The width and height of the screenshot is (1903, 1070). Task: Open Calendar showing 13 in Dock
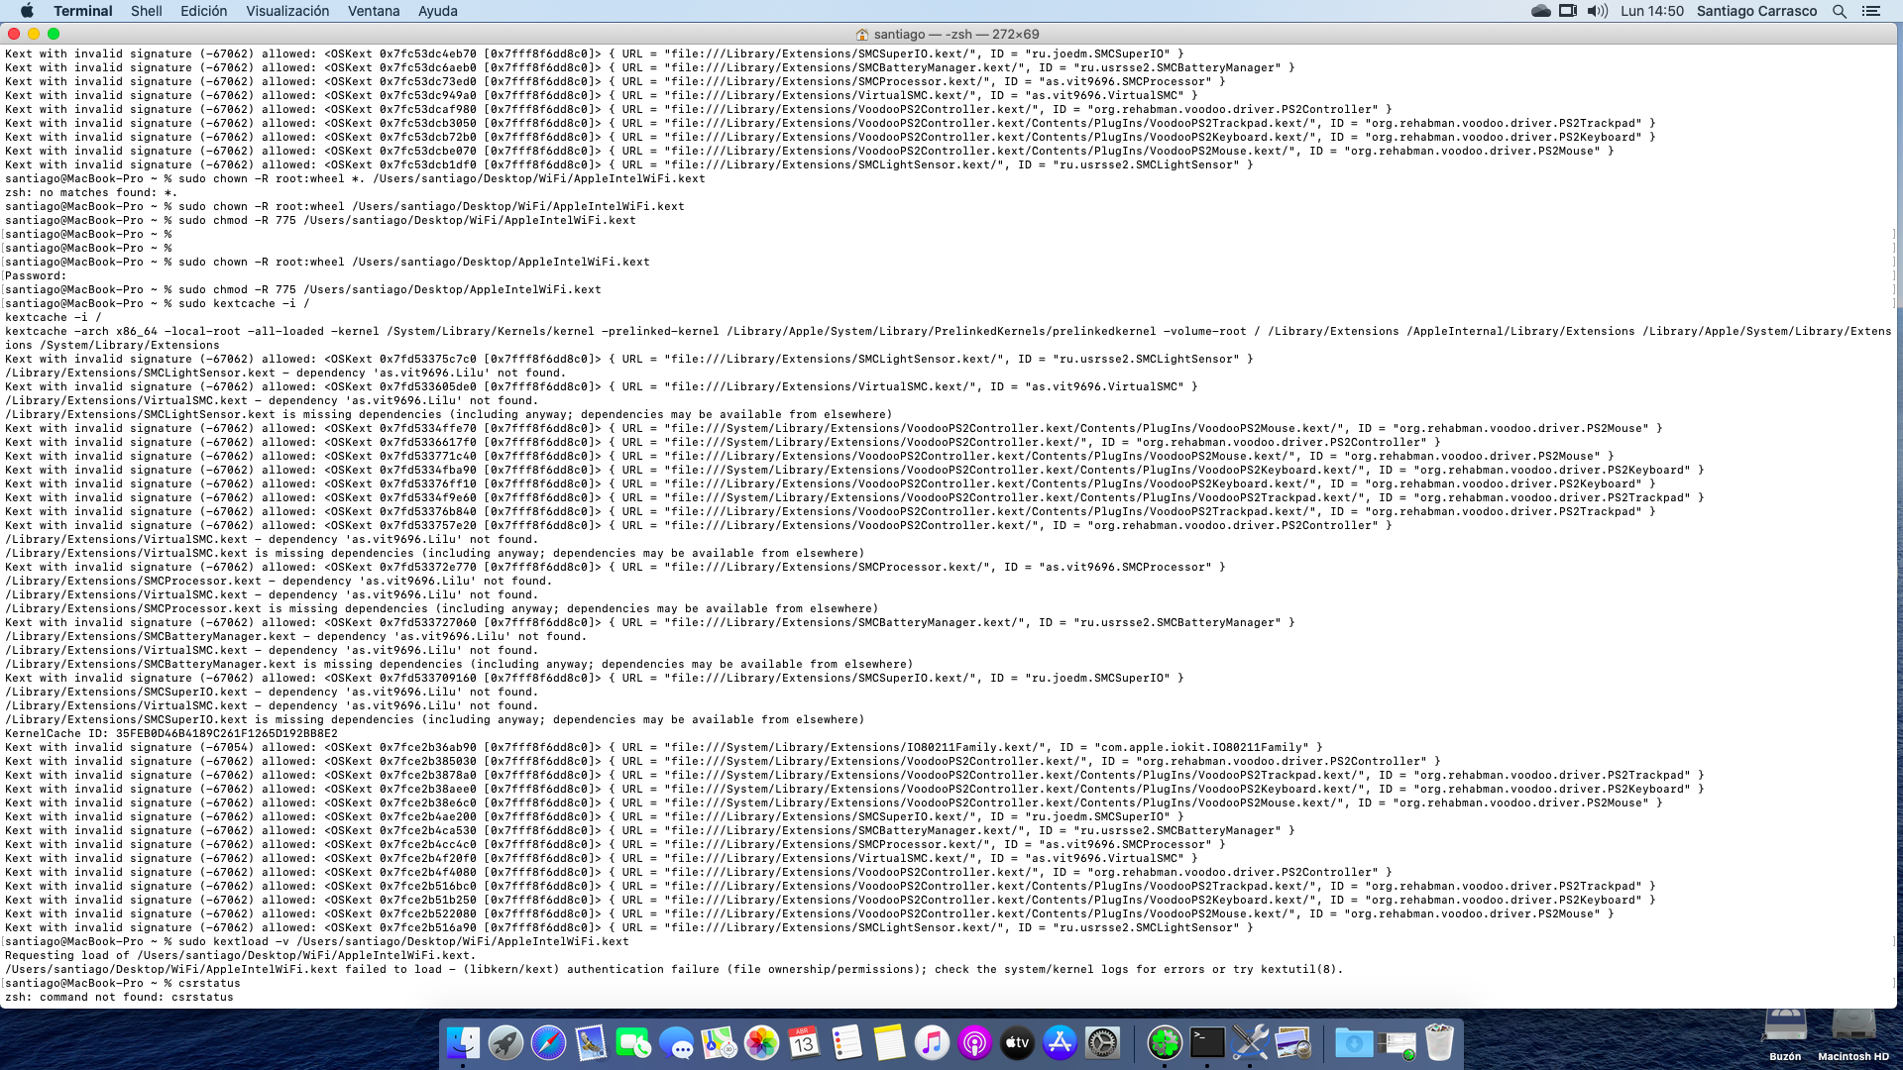coord(804,1042)
